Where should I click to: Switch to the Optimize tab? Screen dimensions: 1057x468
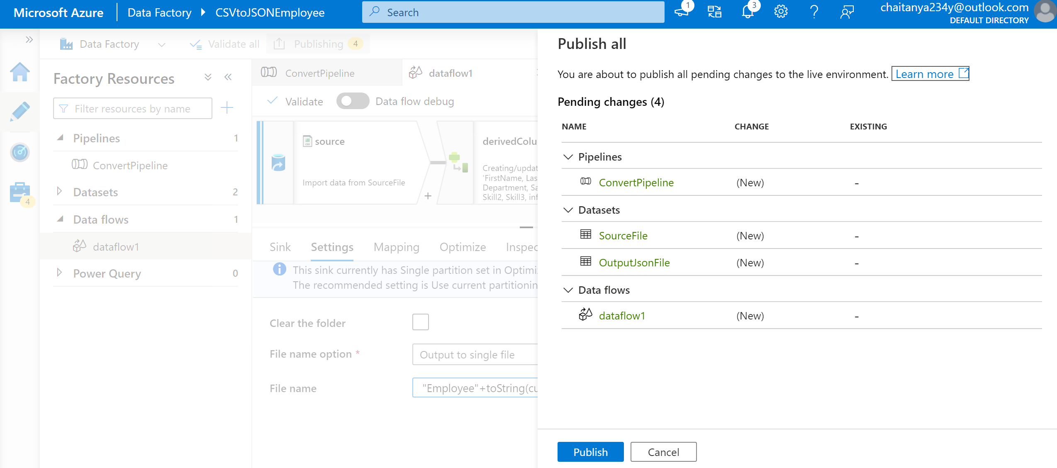(x=463, y=247)
